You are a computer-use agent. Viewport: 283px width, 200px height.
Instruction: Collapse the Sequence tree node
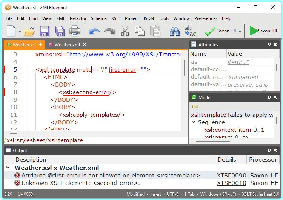coord(194,122)
